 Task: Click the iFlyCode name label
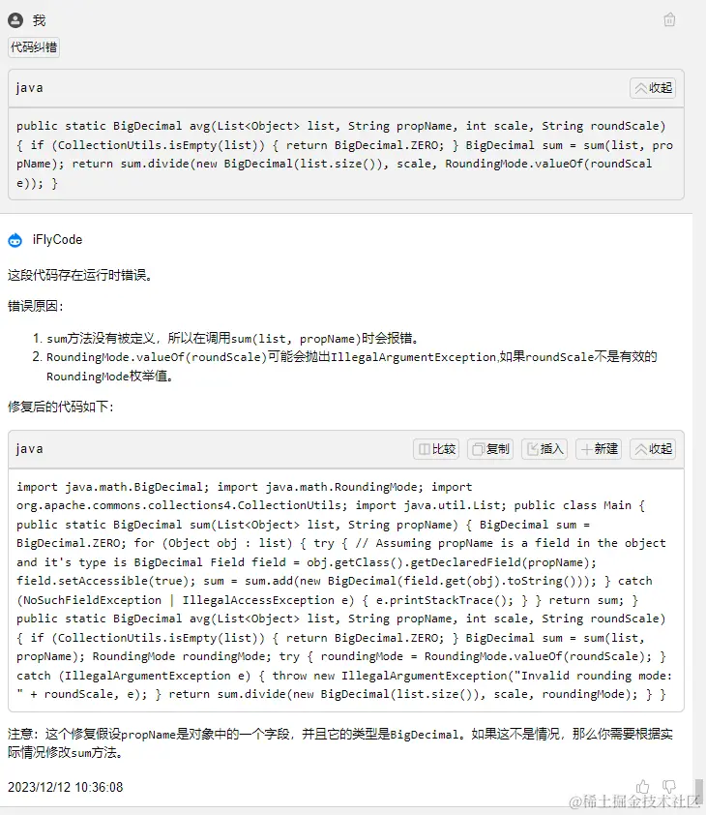click(x=57, y=240)
